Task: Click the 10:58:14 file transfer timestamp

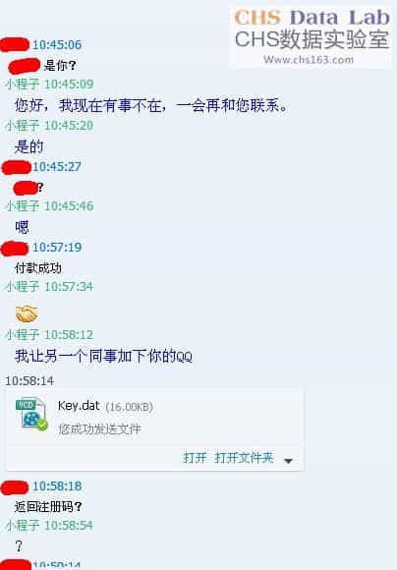Action: pyautogui.click(x=29, y=380)
